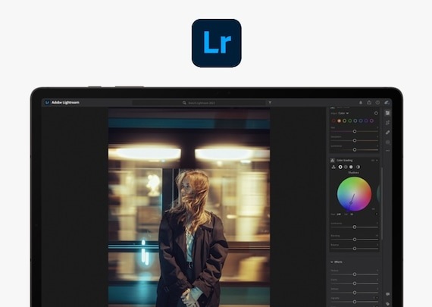Select the Crop and rotate tool icon
This screenshot has width=432, height=307.
(387, 123)
